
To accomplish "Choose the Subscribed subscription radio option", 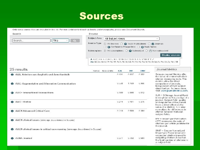I will [127, 51].
